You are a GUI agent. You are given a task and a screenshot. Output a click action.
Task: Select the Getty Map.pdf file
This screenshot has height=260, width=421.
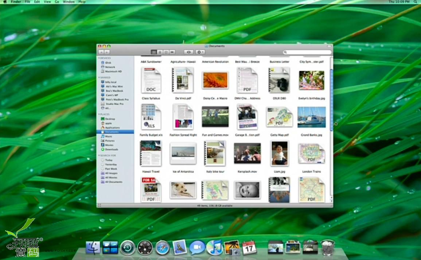click(x=279, y=117)
